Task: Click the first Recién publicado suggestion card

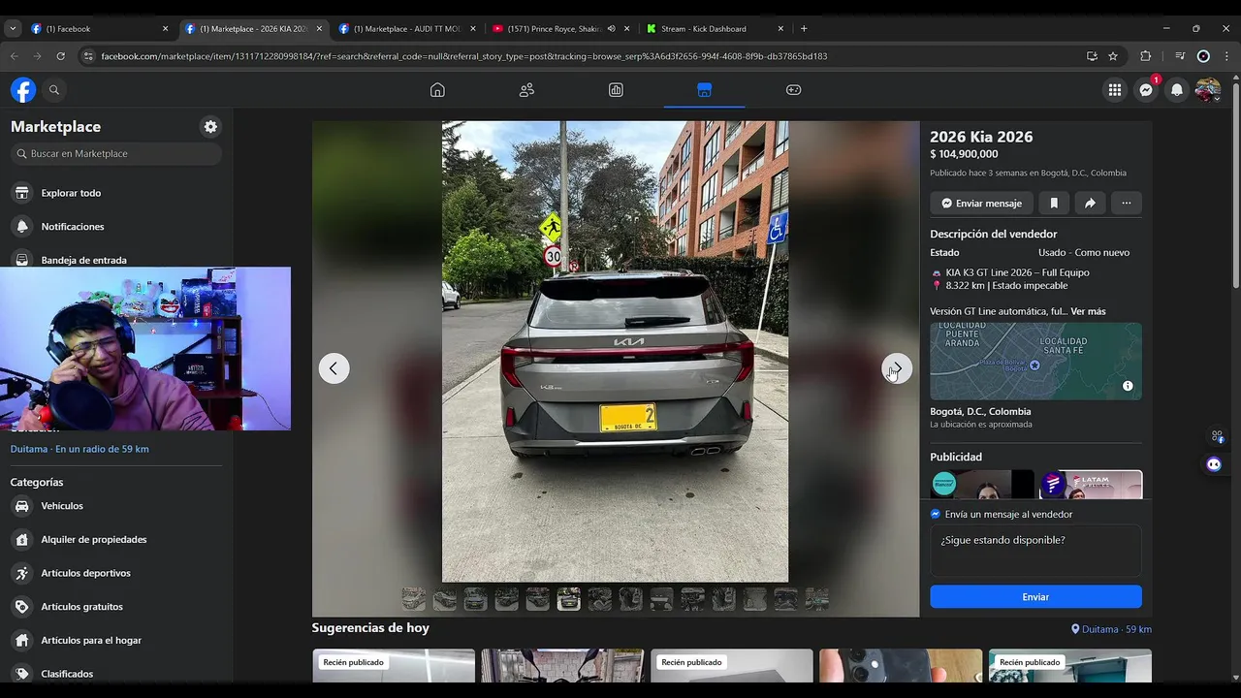Action: (x=394, y=666)
